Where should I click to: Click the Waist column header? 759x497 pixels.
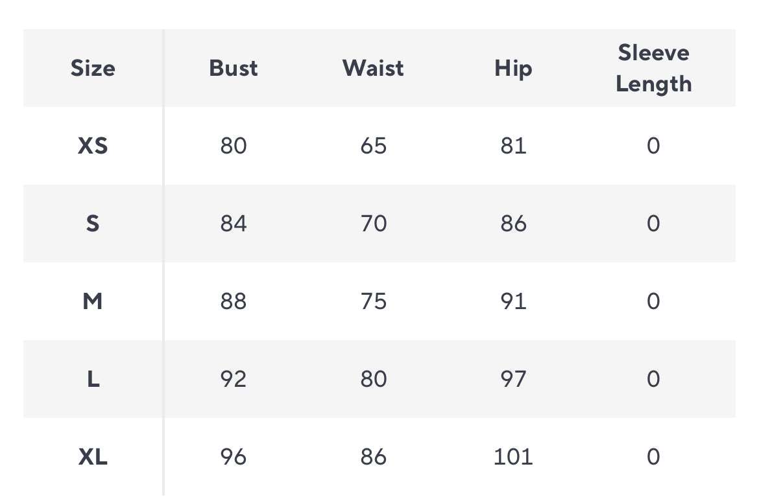373,68
